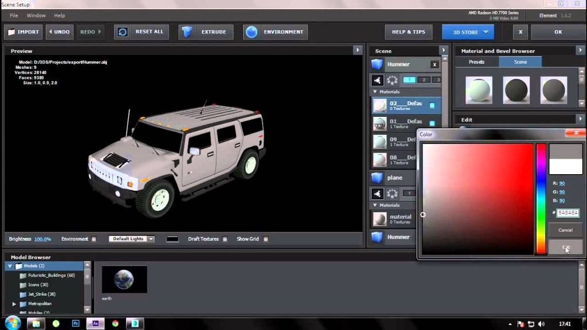Open the Default Lights dropdown
This screenshot has height=330, width=587.
tap(131, 239)
